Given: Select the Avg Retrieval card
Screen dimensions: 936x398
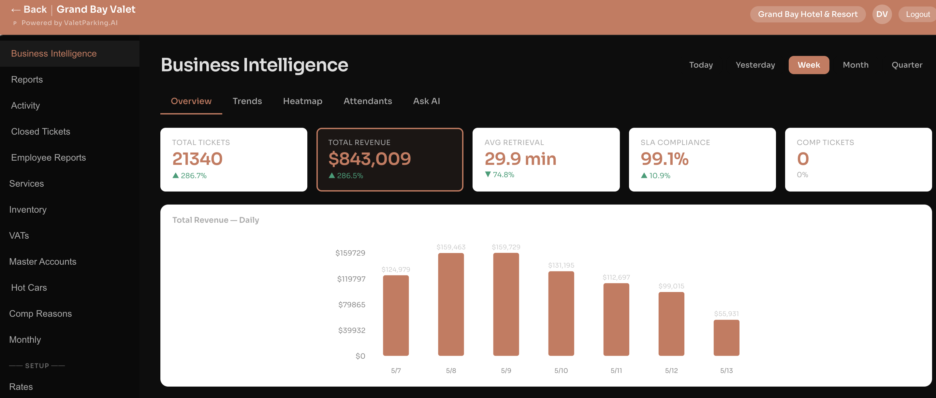Looking at the screenshot, I should point(546,160).
